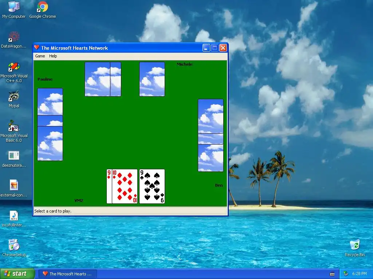This screenshot has height=279, width=373.
Task: Click the My Computer desktop icon
Action: point(14,10)
